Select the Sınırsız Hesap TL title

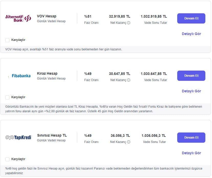[52, 135]
